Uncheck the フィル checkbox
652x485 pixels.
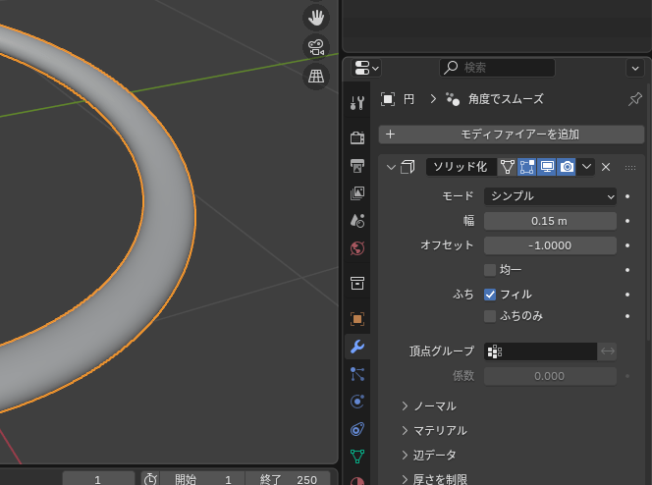click(490, 295)
